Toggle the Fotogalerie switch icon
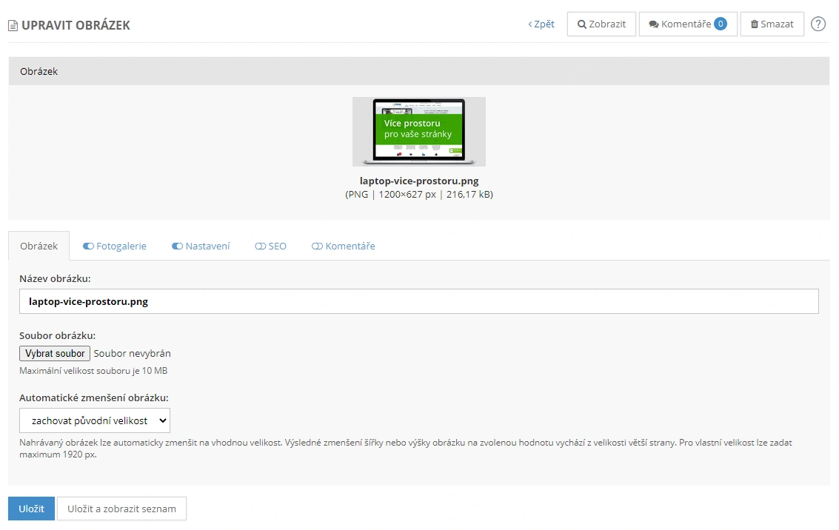Image resolution: width=839 pixels, height=530 pixels. (88, 246)
